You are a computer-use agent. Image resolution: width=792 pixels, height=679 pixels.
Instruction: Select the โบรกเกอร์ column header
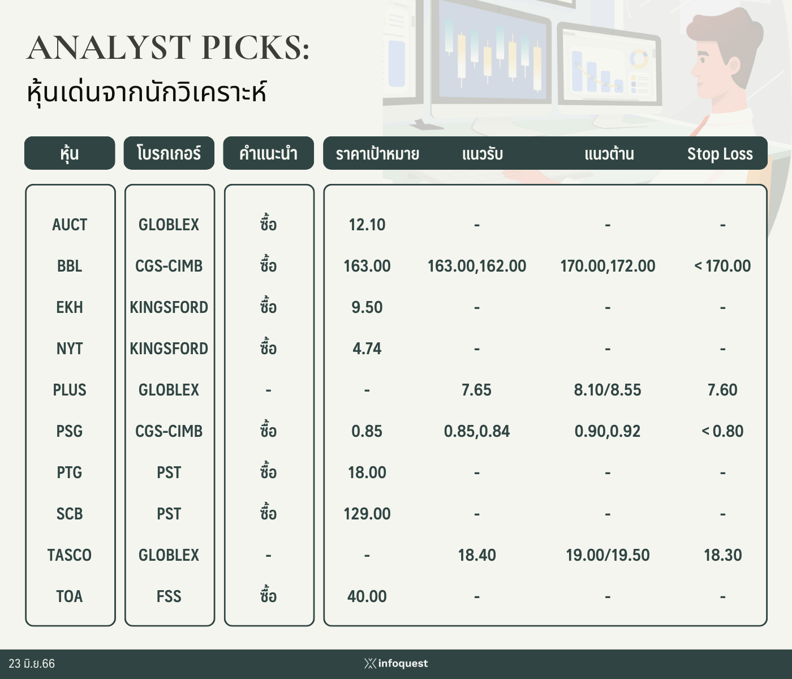169,153
